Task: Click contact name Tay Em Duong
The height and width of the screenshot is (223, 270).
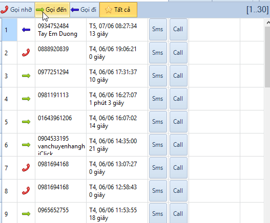Action: pyautogui.click(x=57, y=34)
